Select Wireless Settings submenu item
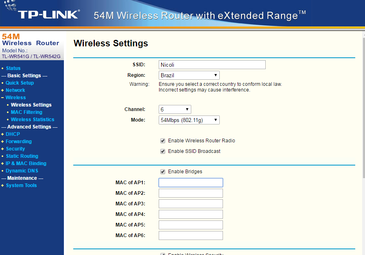Image resolution: width=365 pixels, height=255 pixels. (x=31, y=105)
